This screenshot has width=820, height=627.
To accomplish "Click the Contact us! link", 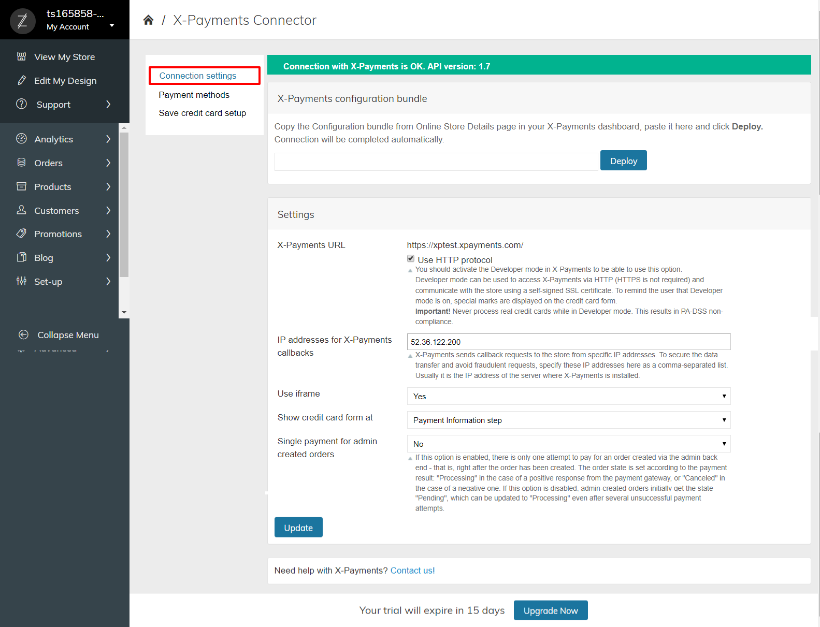I will pyautogui.click(x=412, y=571).
